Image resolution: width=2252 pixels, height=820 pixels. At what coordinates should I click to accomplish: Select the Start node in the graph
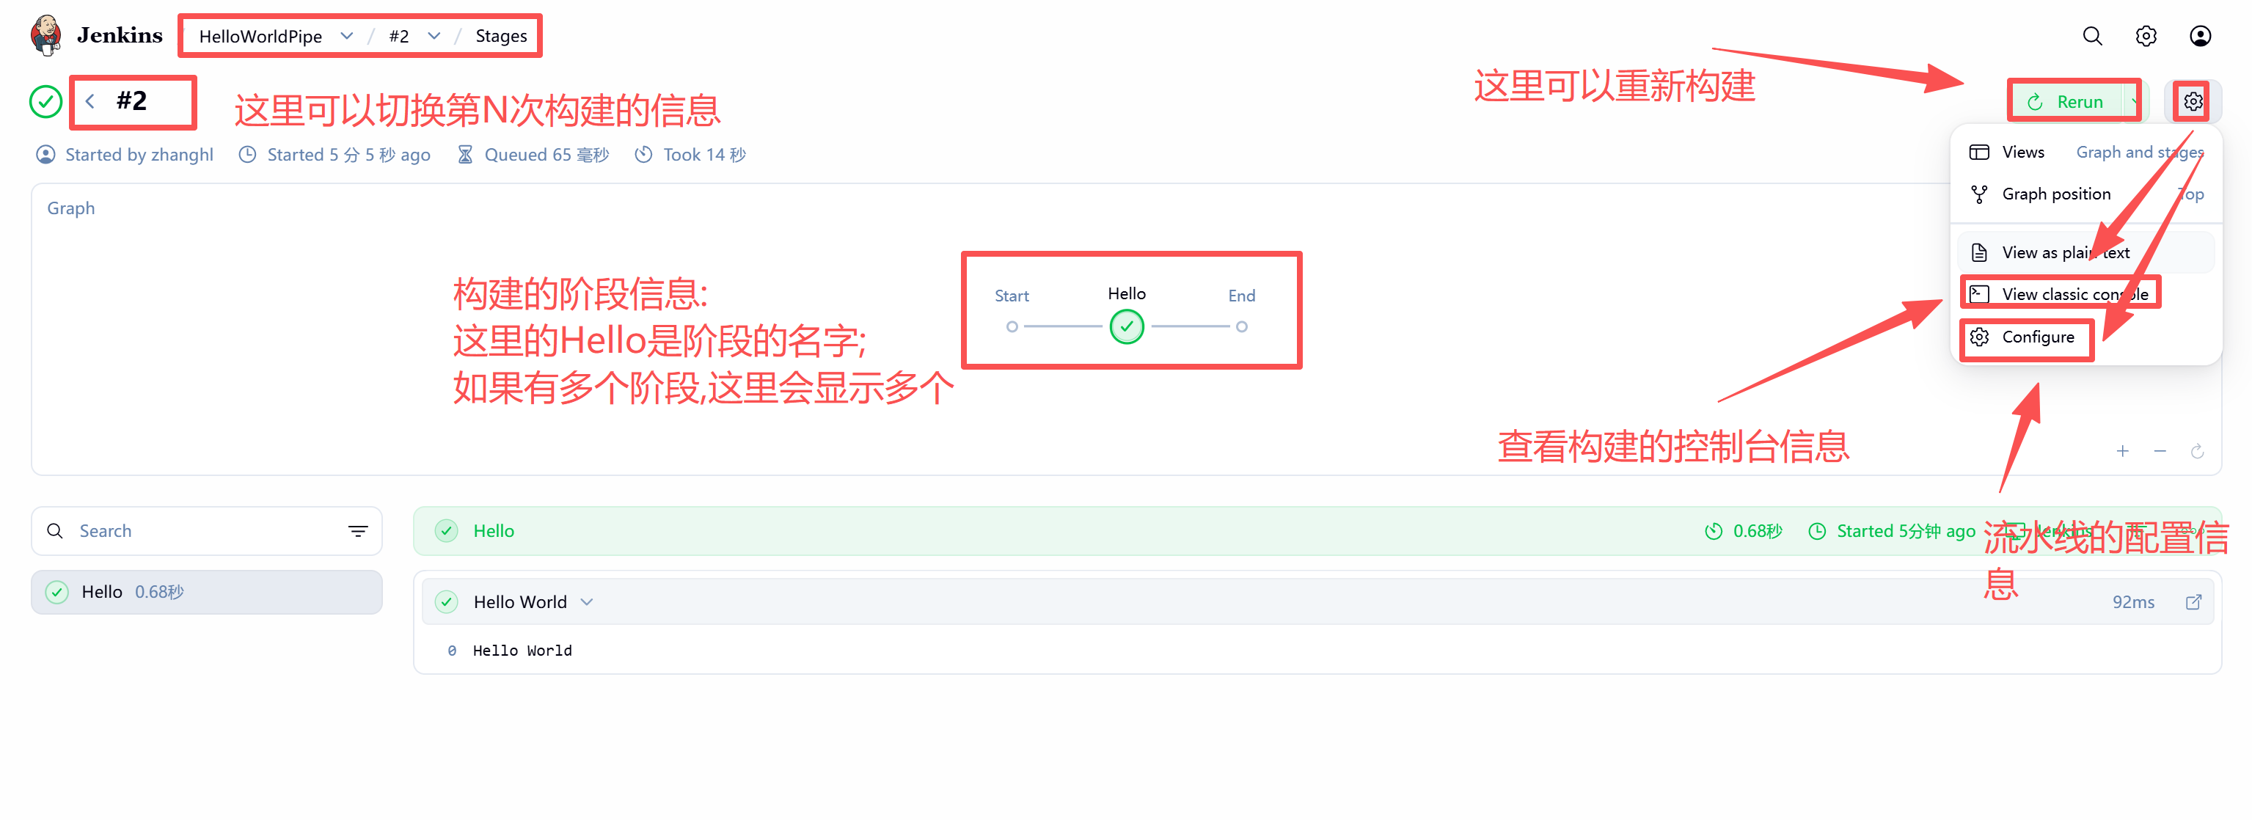[1012, 327]
